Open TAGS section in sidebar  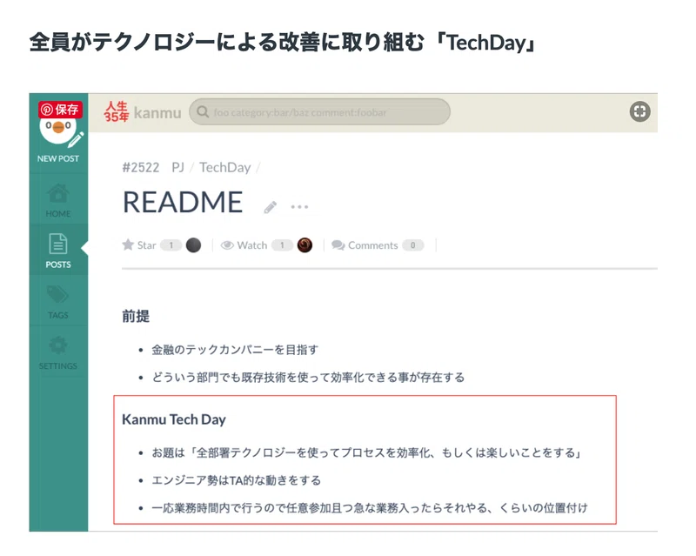[58, 302]
